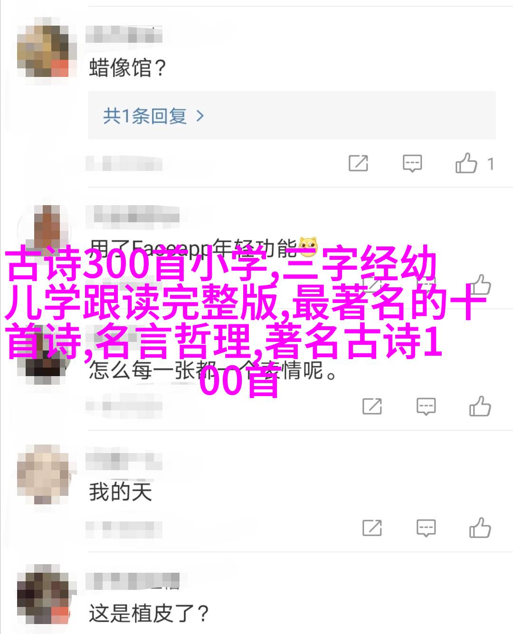Share the "蜡像馆？" comment via forward icon
Viewport: 513px width, 634px height.
pos(358,163)
